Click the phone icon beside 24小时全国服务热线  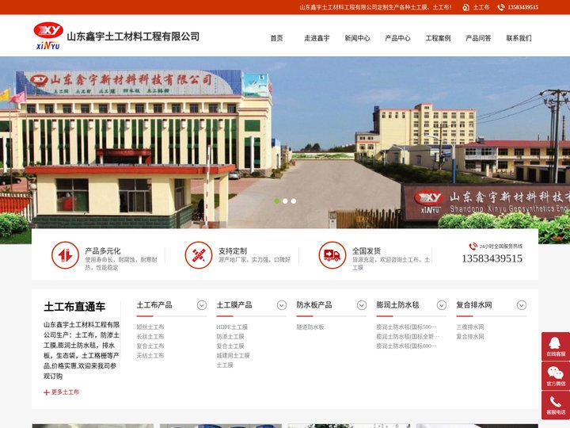click(x=473, y=246)
